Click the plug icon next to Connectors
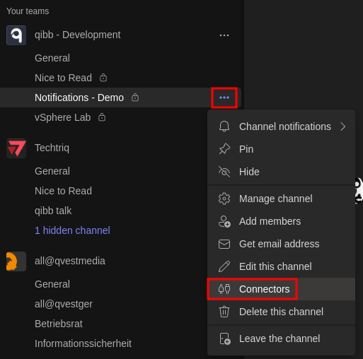This screenshot has width=363, height=359. [x=224, y=289]
